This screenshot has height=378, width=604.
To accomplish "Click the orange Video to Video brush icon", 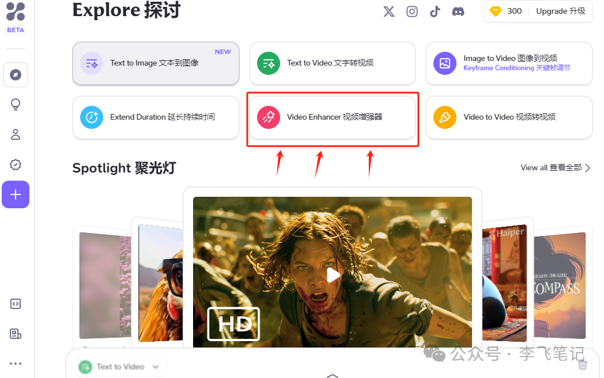I will (445, 117).
